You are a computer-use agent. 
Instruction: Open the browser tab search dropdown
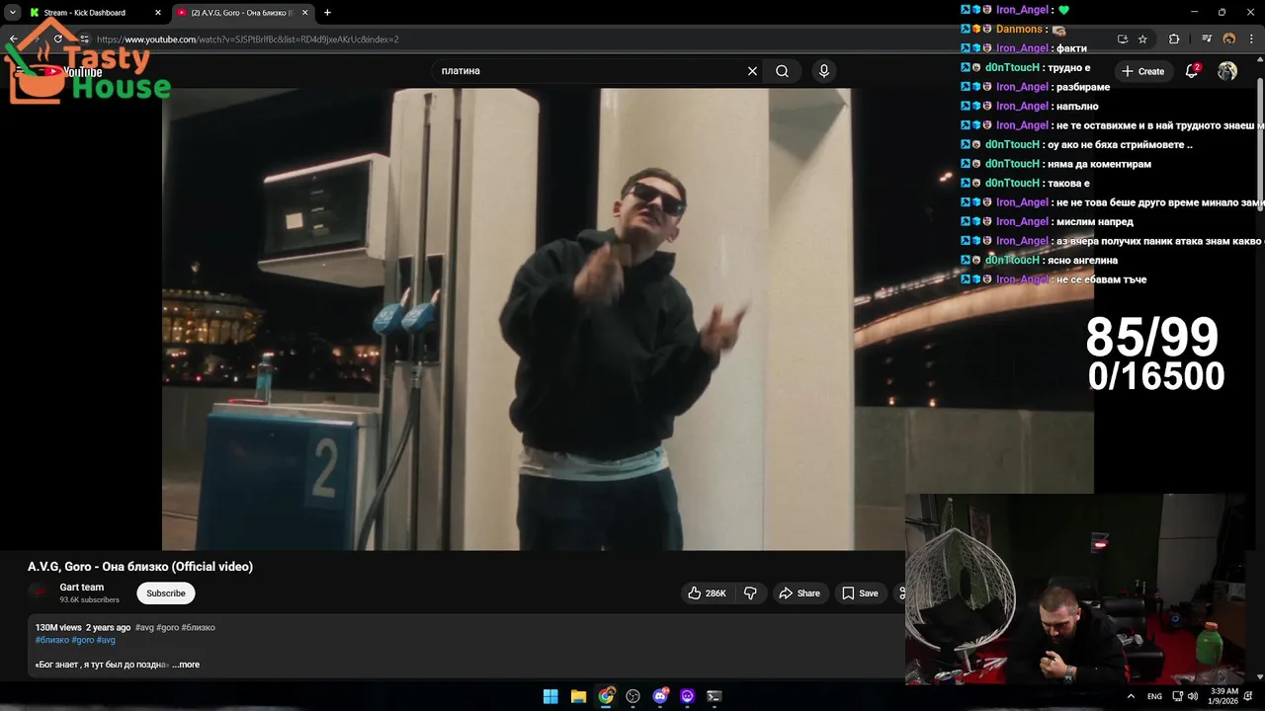13,13
